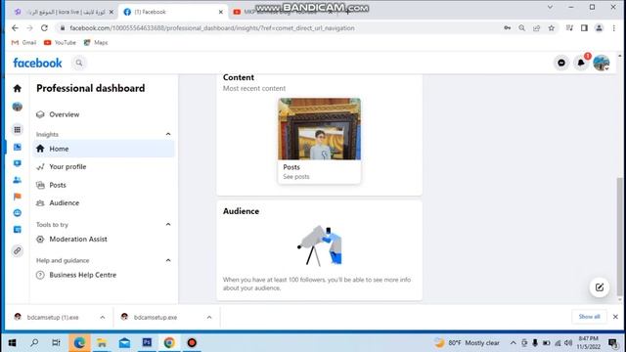The width and height of the screenshot is (626, 352).
Task: Open the Gmail bookmark
Action: coord(23,42)
